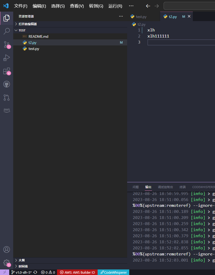
Task: Open the Explorer view in activity bar
Action: 7,18
